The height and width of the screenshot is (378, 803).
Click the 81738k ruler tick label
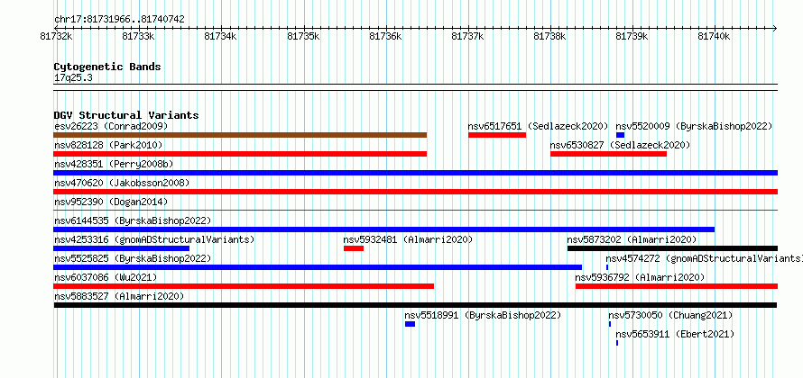(x=550, y=36)
